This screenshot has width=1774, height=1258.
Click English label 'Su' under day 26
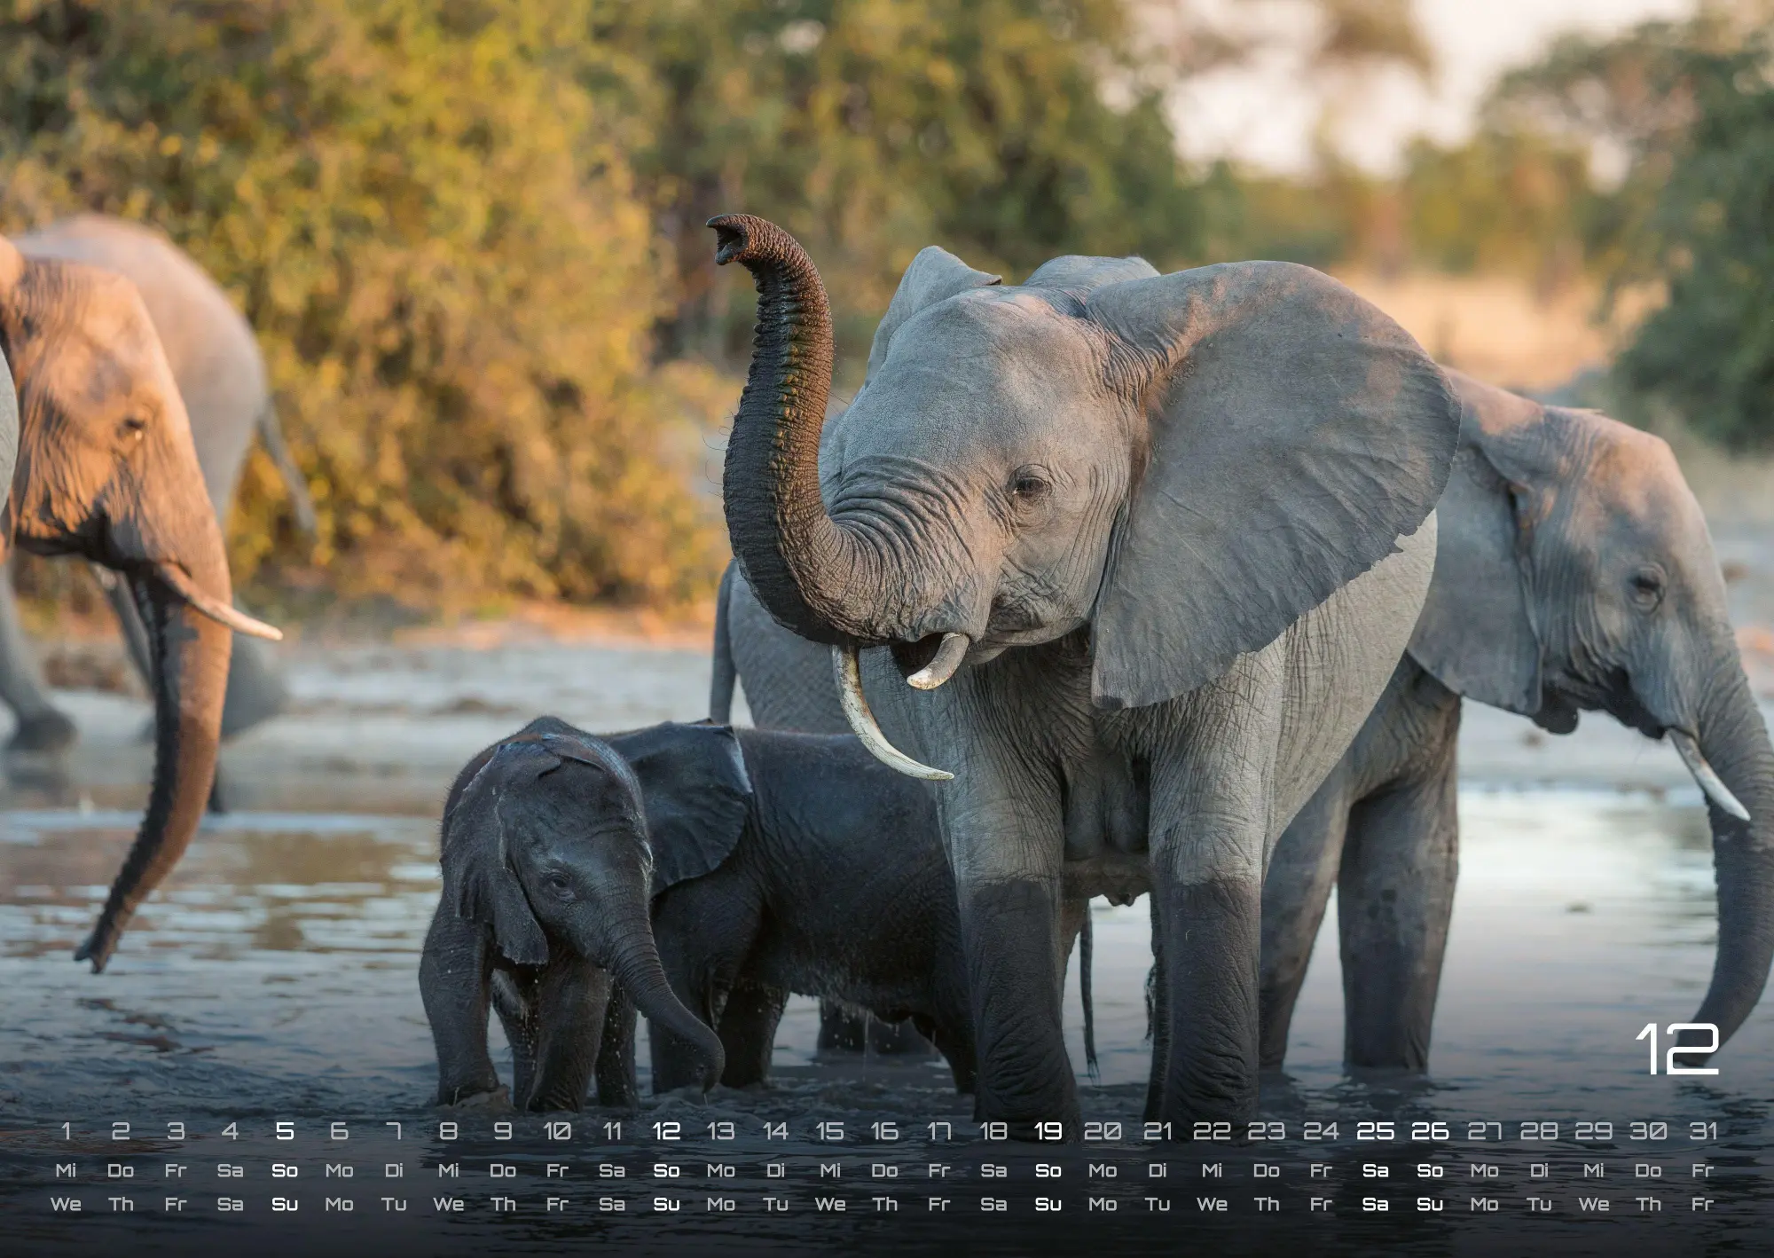[x=1430, y=1205]
